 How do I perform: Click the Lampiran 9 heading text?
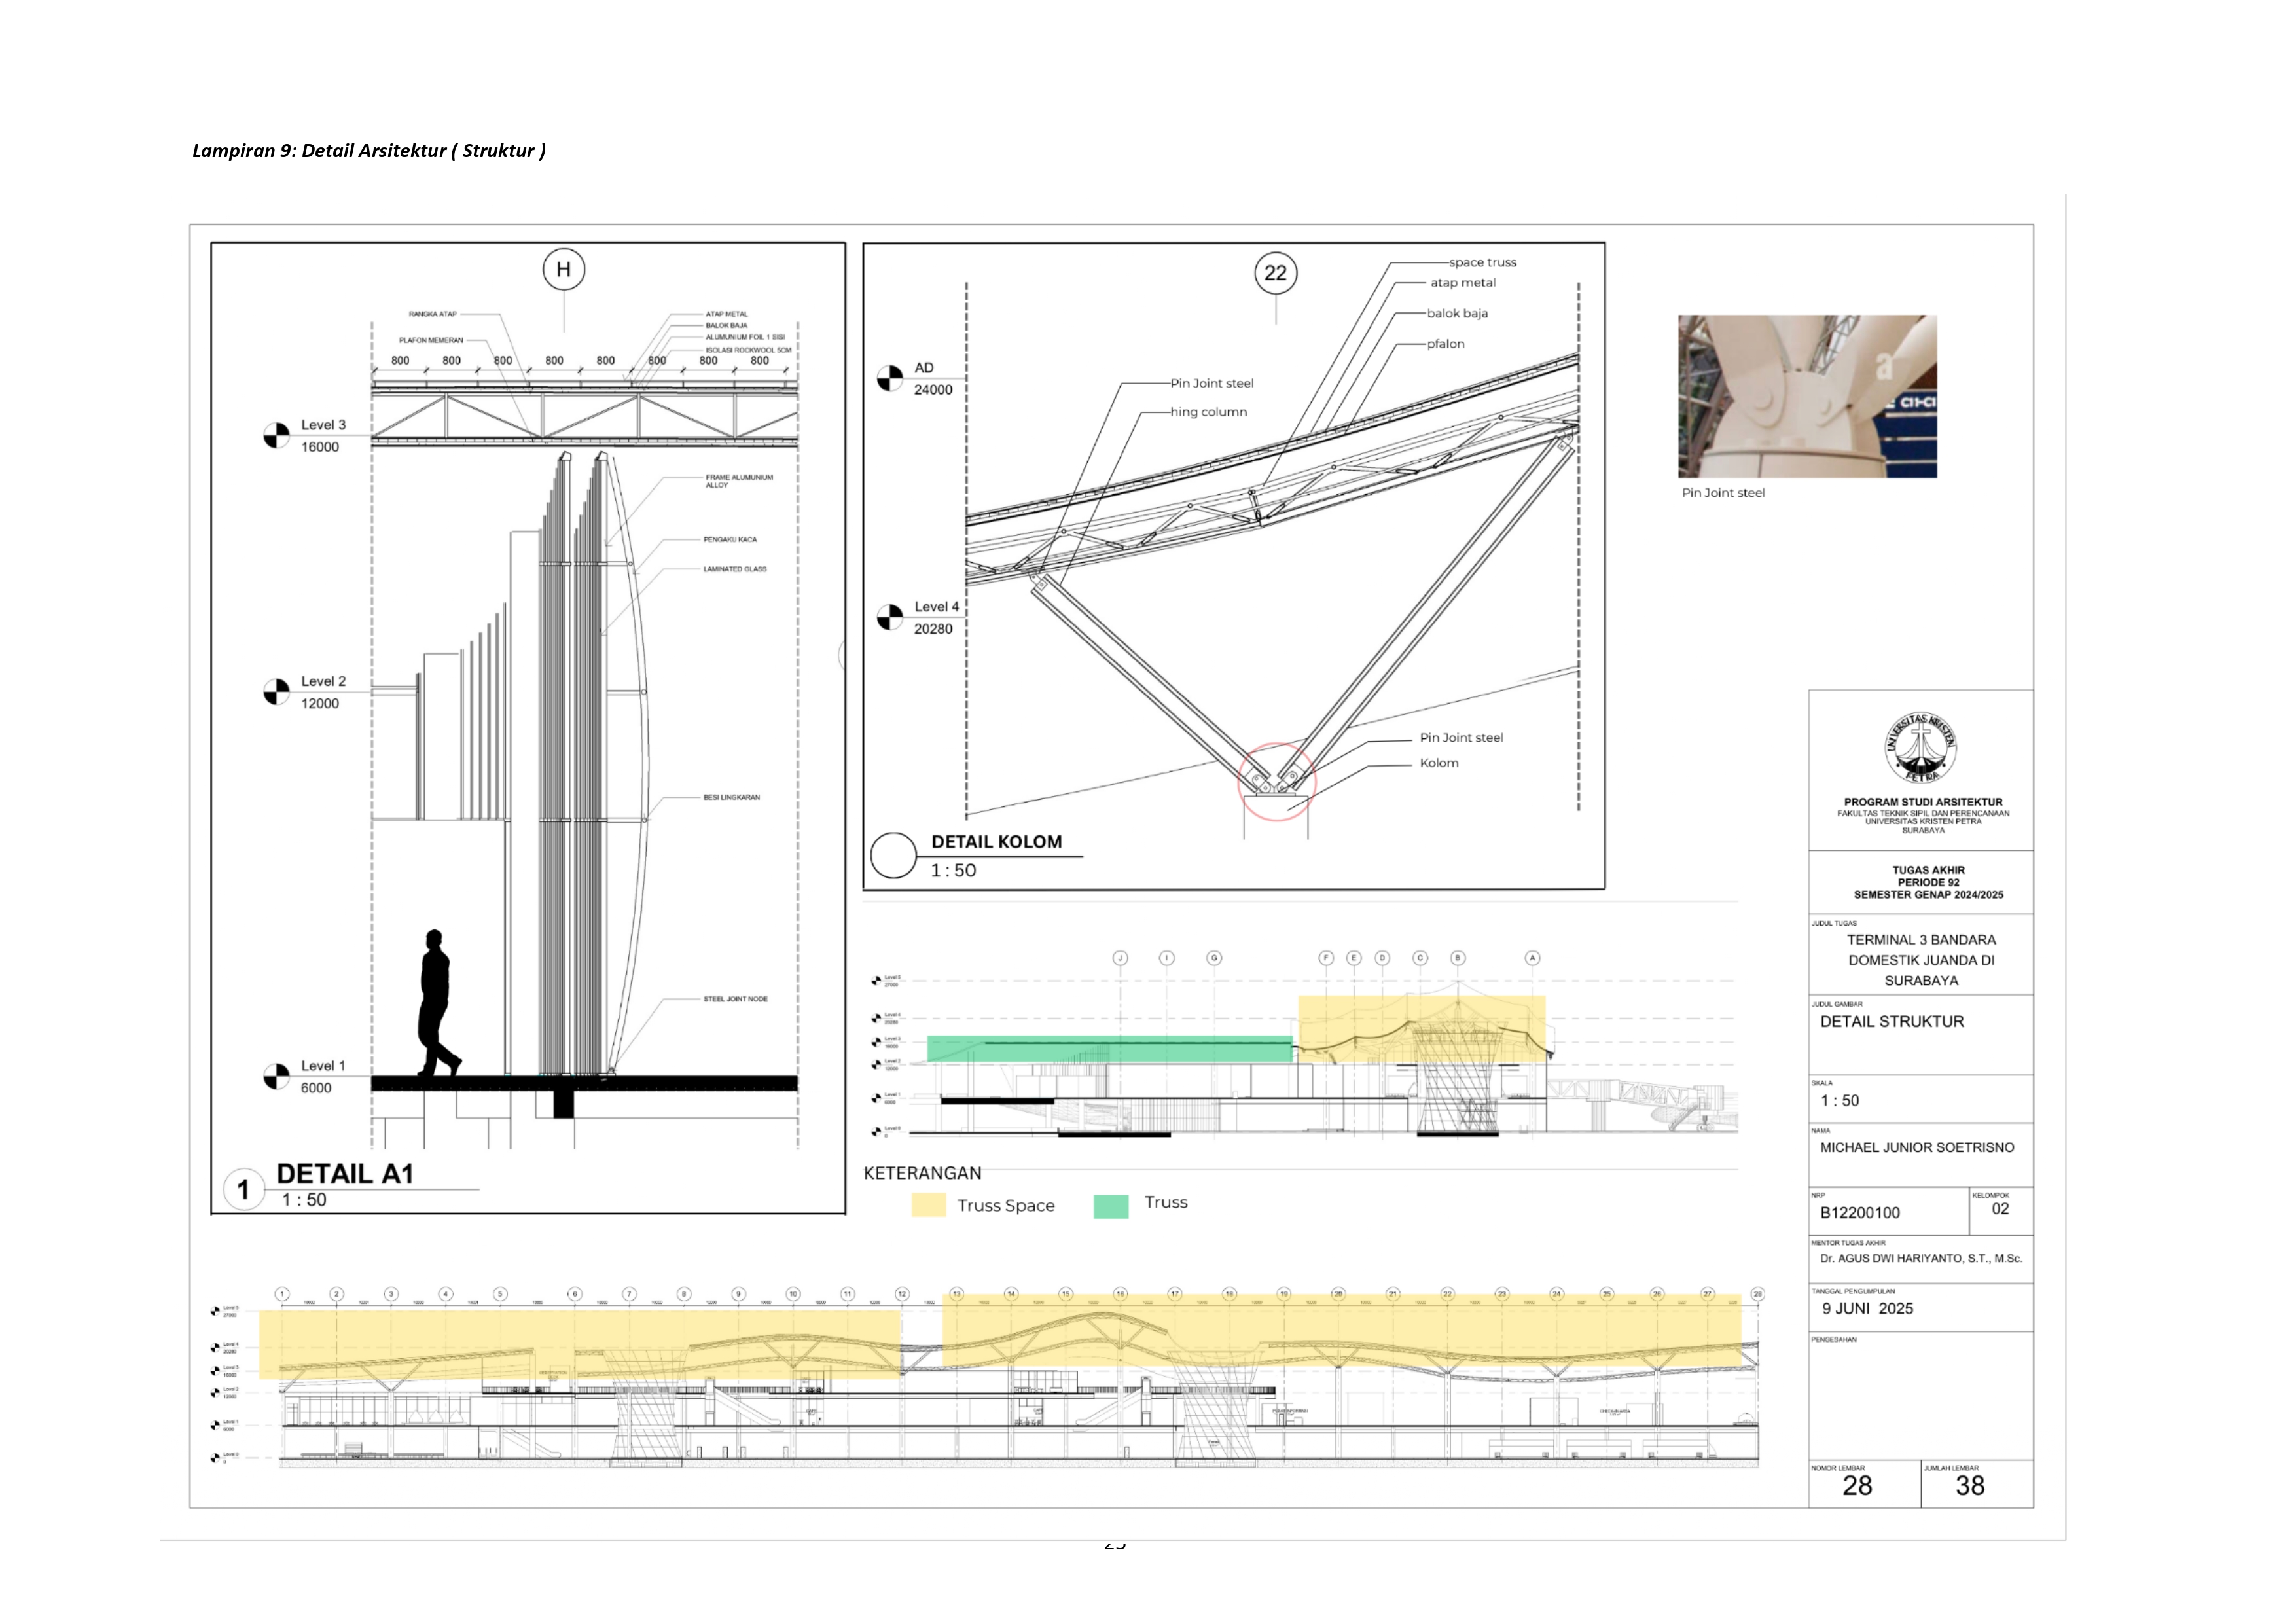pyautogui.click(x=368, y=151)
